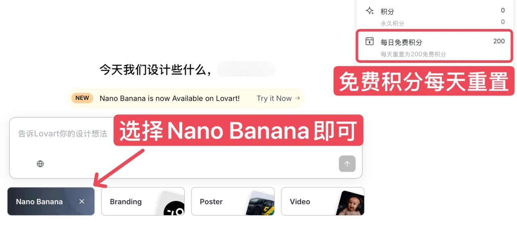Select the Branding category card
Screen dimensions: 517x241
click(x=143, y=202)
